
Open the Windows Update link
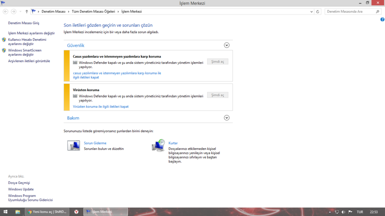tap(21, 189)
